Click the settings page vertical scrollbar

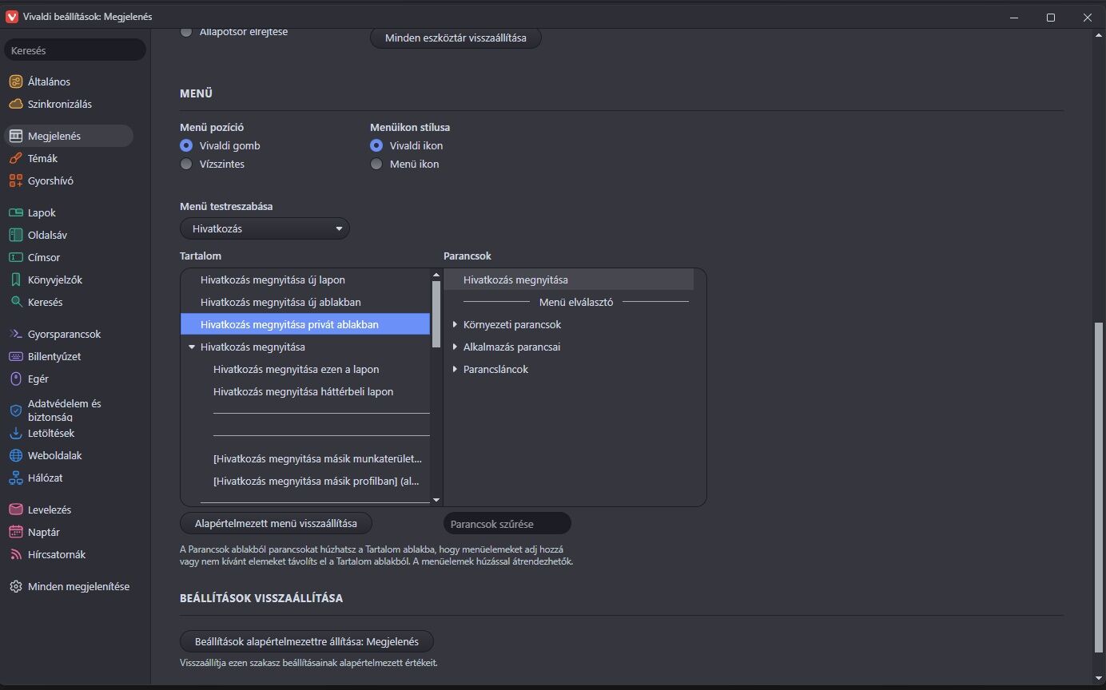pyautogui.click(x=1098, y=487)
